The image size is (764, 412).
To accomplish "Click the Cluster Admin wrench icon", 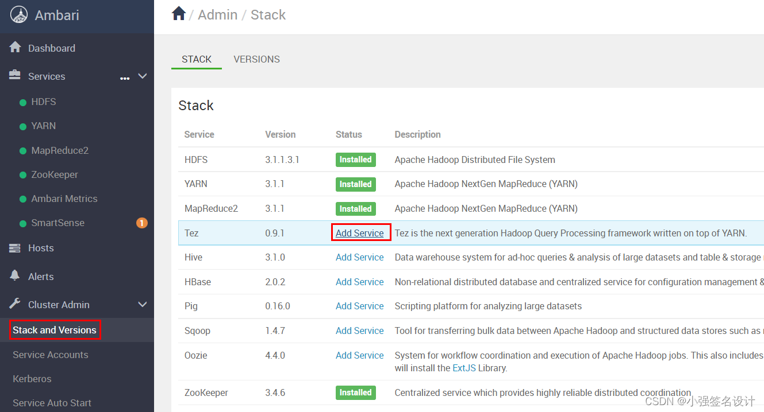I will [16, 304].
